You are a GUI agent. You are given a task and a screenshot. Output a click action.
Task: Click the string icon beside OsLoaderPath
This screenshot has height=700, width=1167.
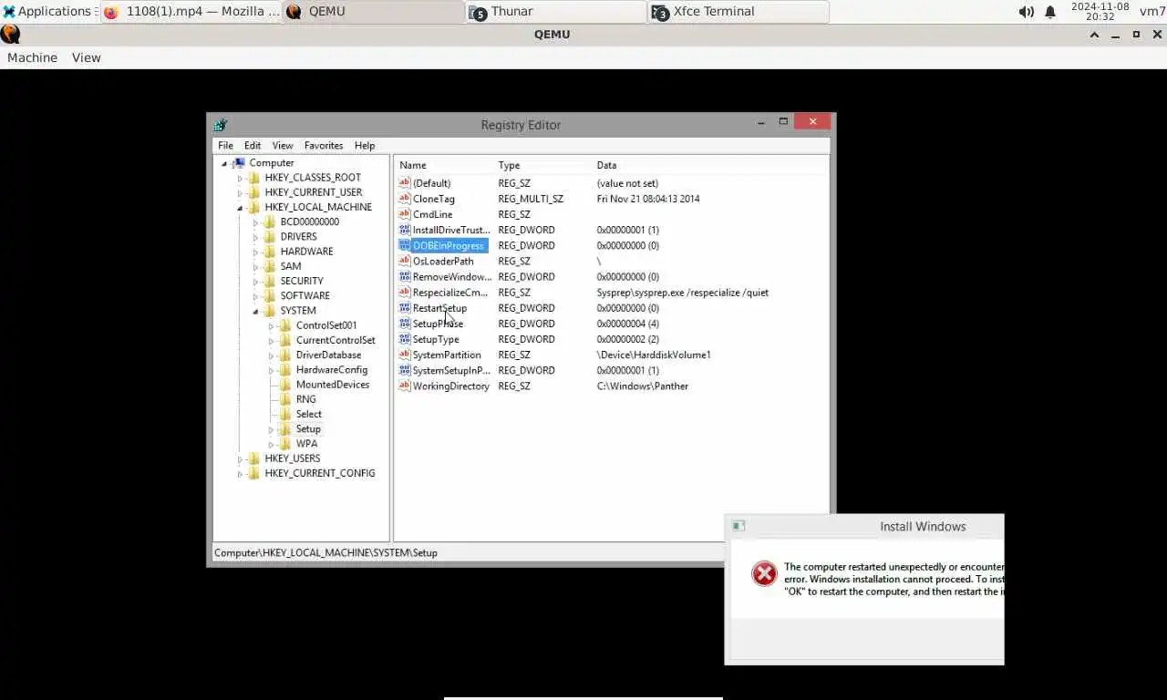click(405, 261)
